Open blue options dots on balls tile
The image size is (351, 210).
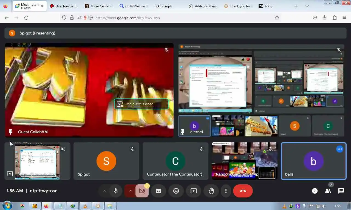340,149
